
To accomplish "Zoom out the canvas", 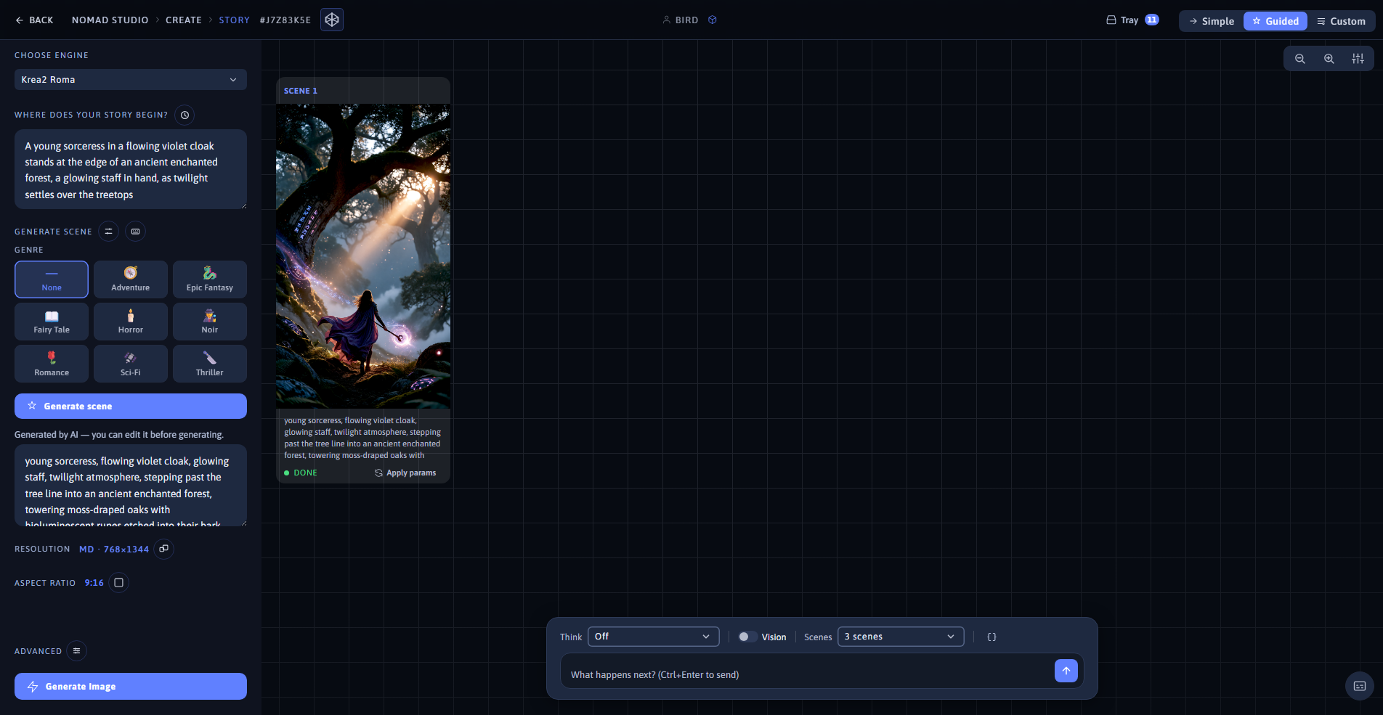I will [x=1300, y=59].
